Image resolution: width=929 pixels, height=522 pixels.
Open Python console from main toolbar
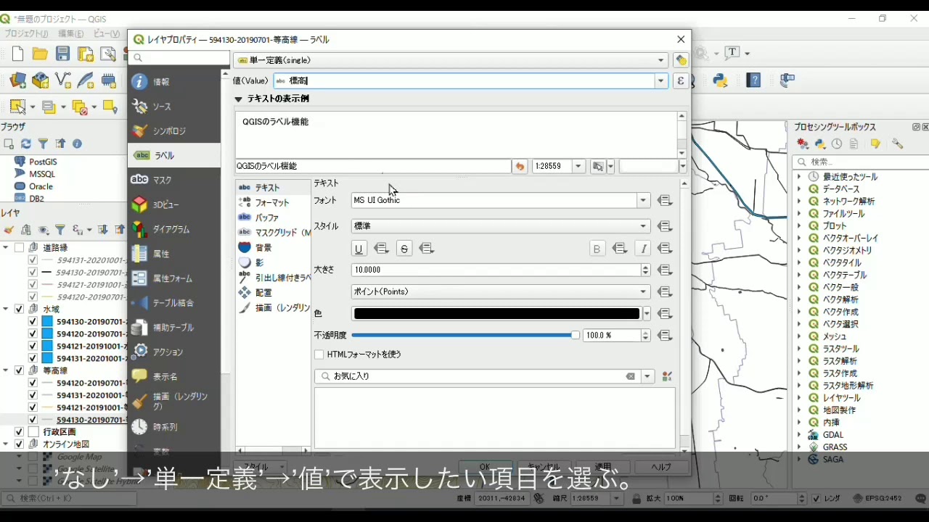coord(720,80)
